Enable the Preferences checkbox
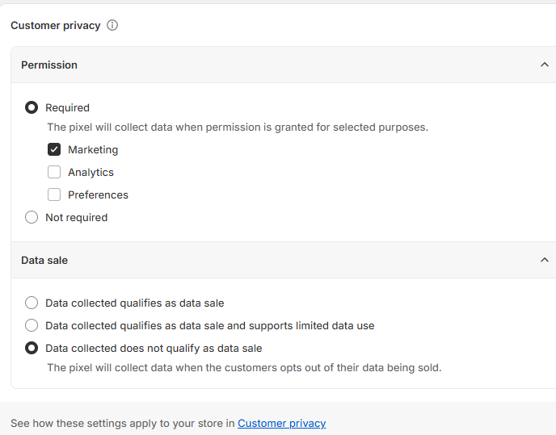The image size is (556, 435). point(54,194)
